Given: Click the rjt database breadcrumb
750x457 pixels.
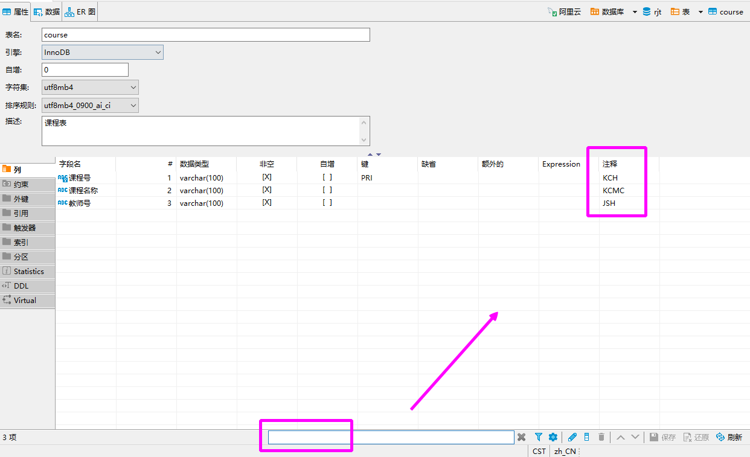Looking at the screenshot, I should click(652, 11).
